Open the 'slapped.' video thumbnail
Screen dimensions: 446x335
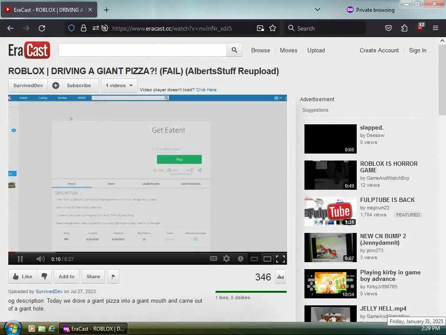pyautogui.click(x=330, y=139)
